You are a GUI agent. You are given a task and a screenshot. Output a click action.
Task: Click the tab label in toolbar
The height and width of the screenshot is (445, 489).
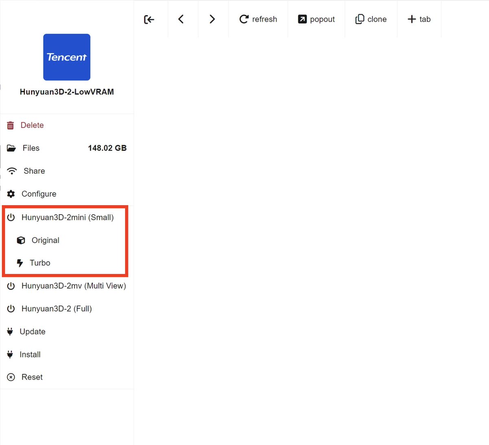pos(425,19)
